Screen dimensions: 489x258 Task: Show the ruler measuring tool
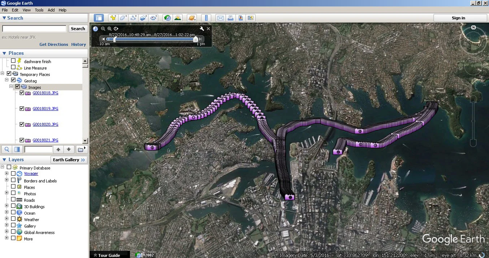(x=206, y=18)
